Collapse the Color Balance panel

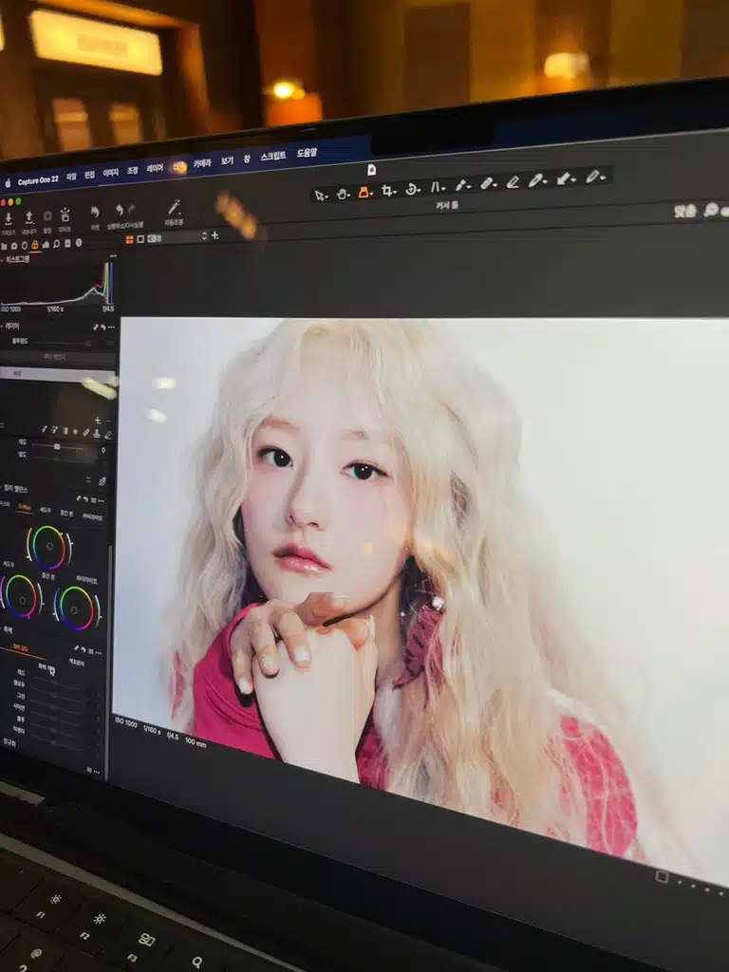pyautogui.click(x=2, y=489)
